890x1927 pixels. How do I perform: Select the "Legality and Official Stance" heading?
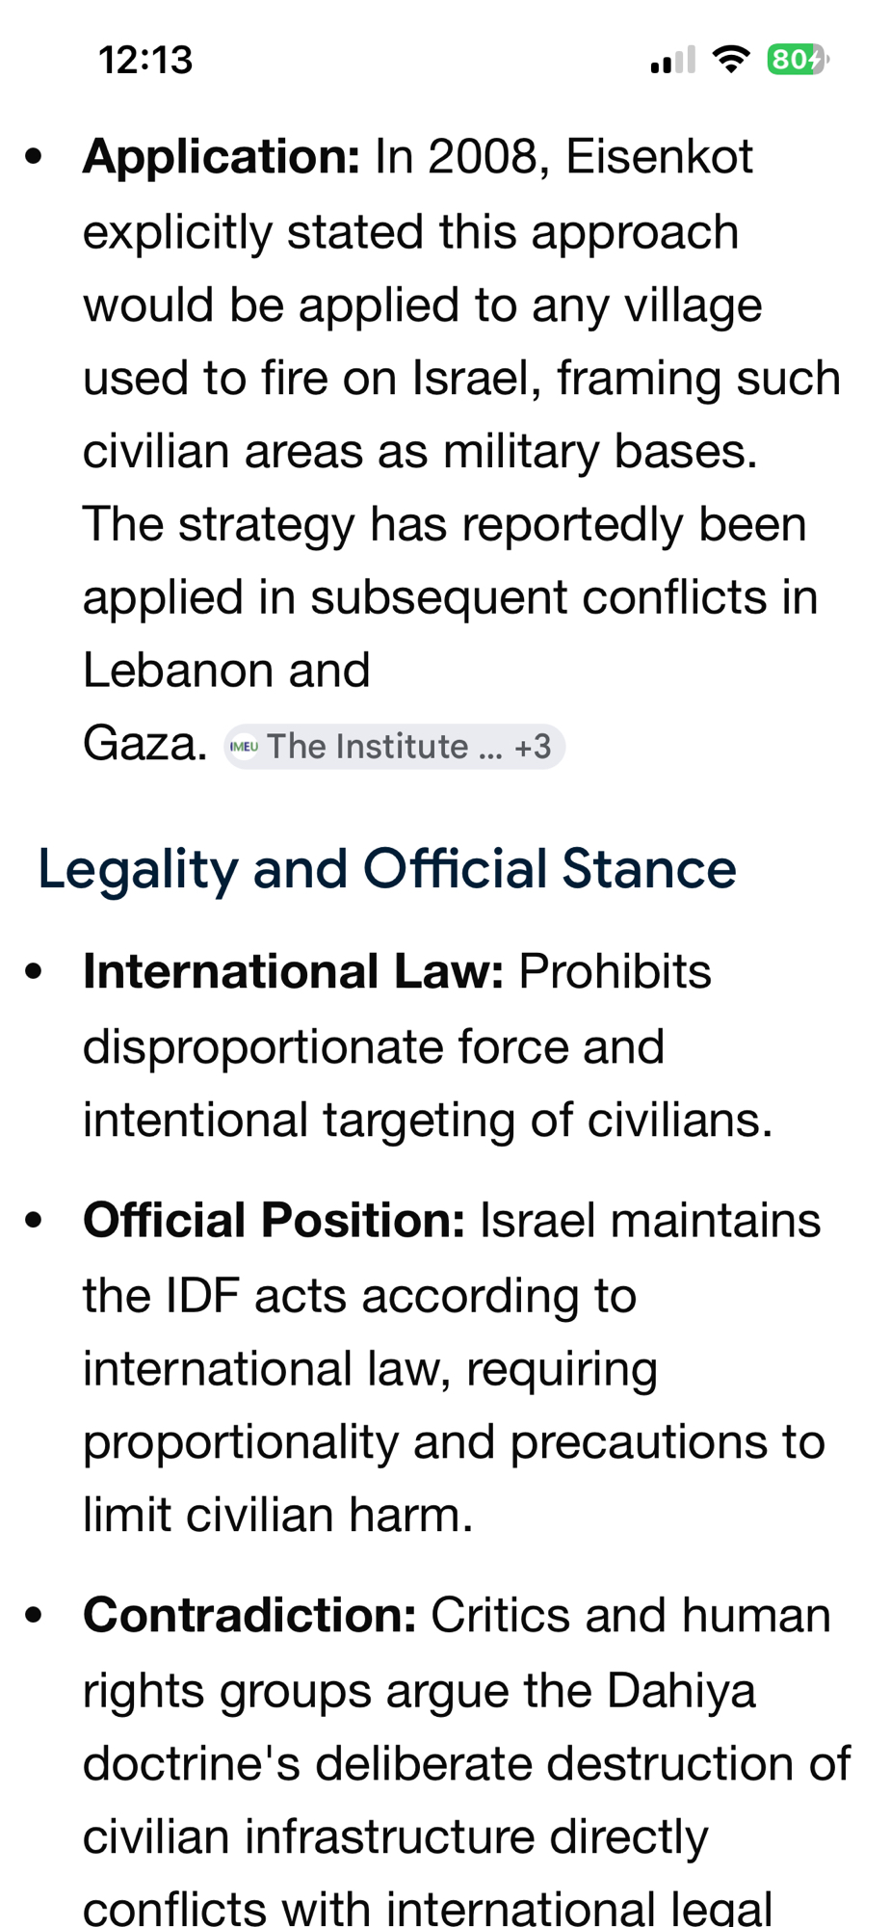(386, 869)
